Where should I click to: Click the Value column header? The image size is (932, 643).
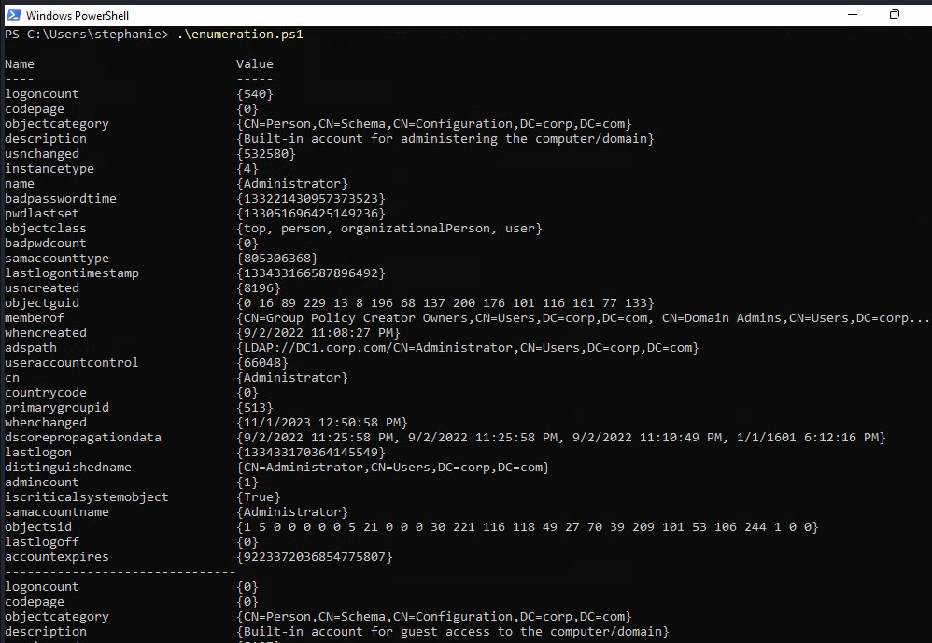[x=255, y=64]
